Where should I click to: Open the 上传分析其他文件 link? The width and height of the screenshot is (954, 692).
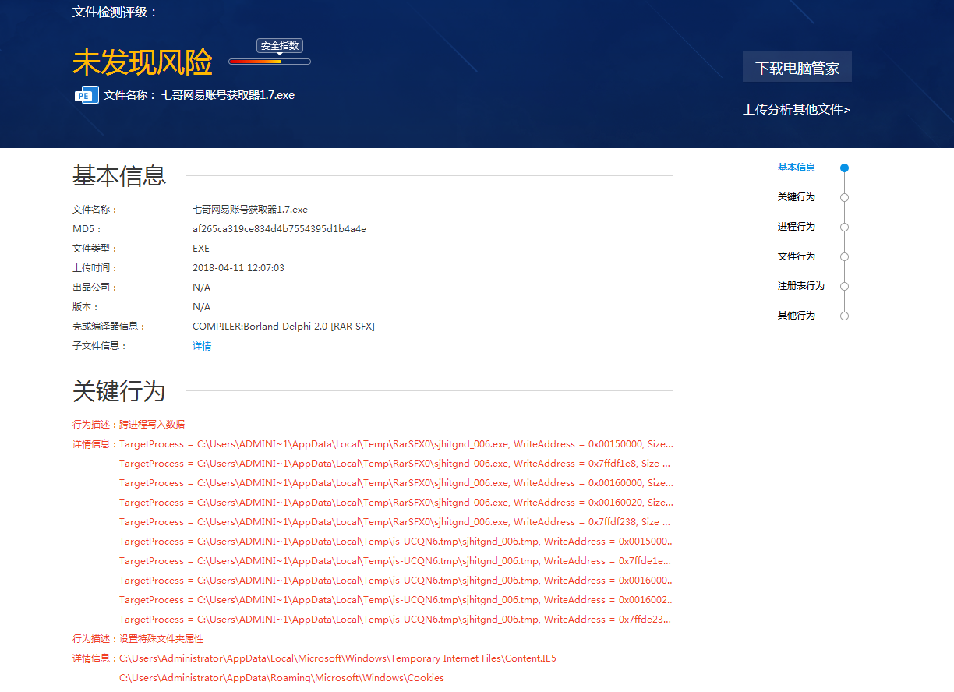(796, 110)
